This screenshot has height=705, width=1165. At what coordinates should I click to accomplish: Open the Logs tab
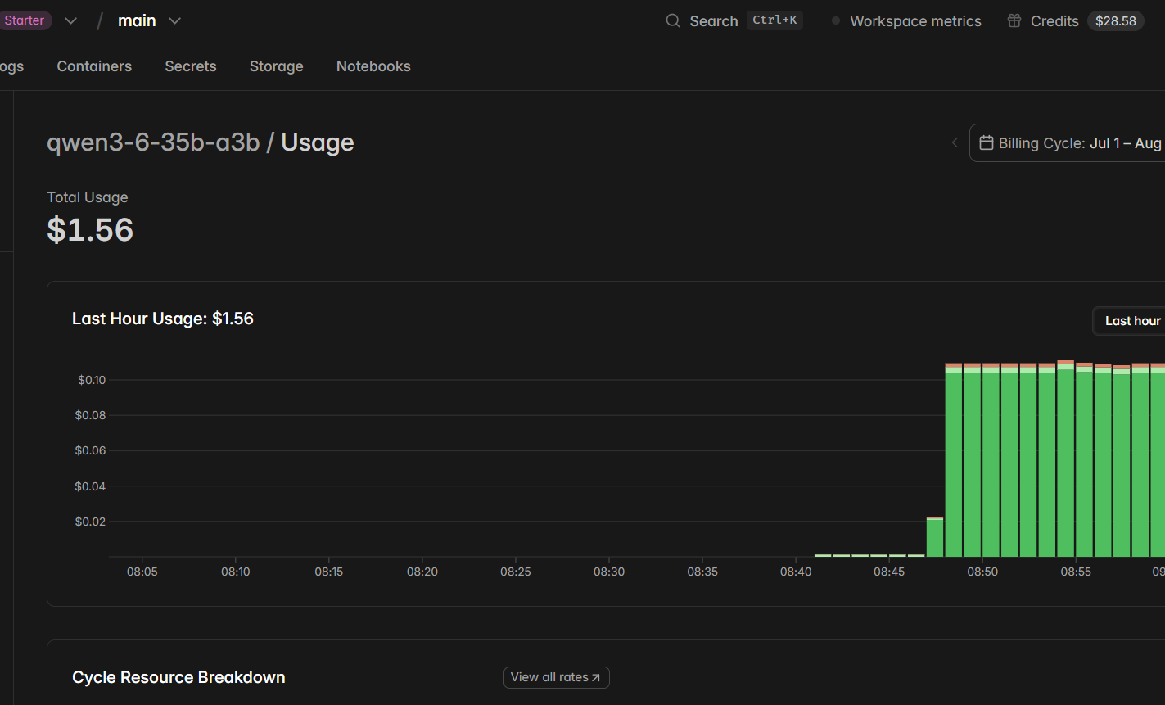(x=11, y=66)
